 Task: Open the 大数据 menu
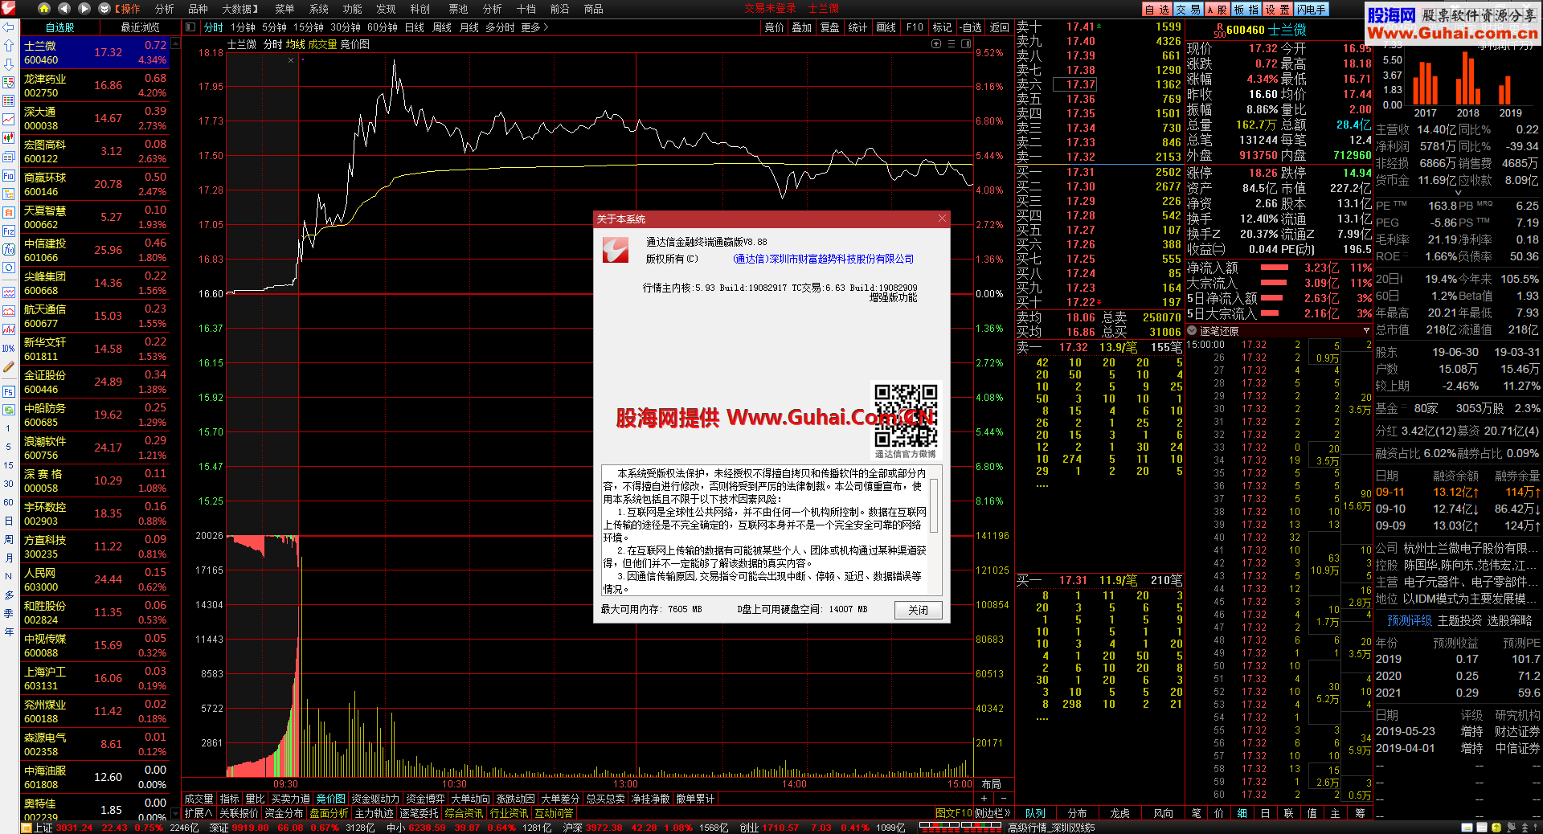click(x=239, y=9)
